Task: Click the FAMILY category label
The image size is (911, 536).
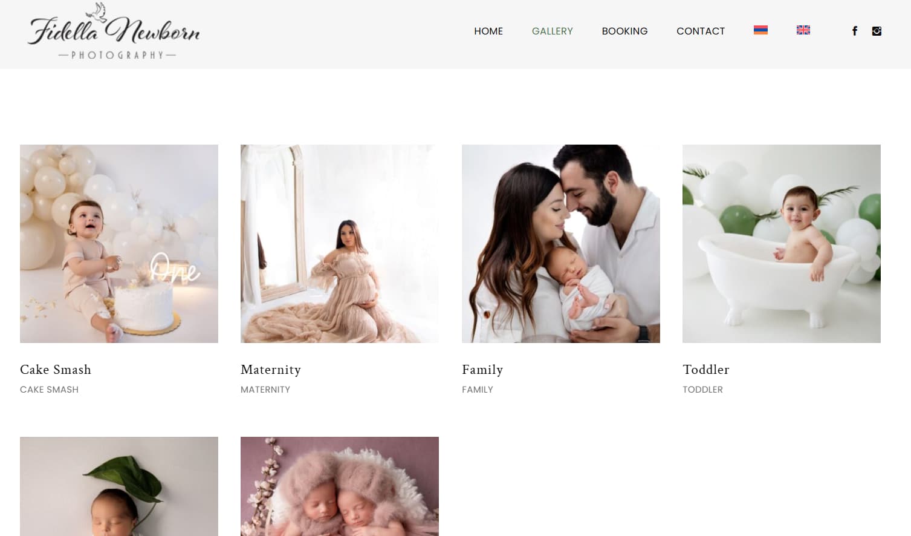Action: [x=477, y=390]
